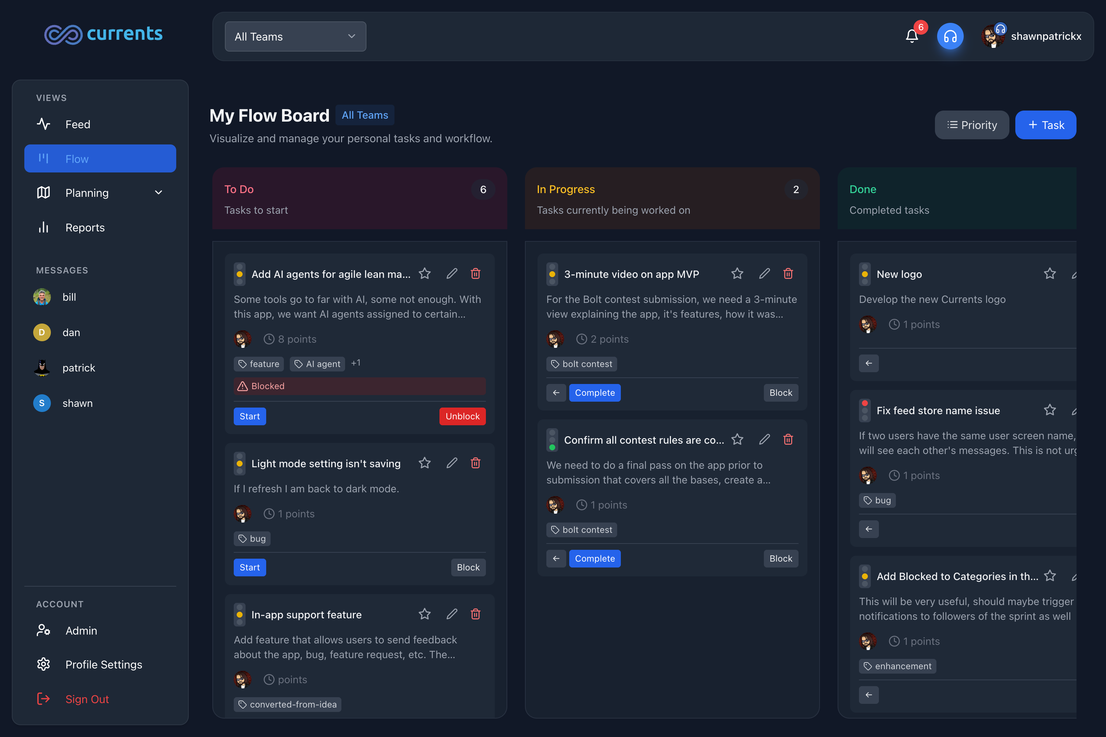Delete the Confirm all contest rules task
The image size is (1106, 737).
(x=788, y=440)
